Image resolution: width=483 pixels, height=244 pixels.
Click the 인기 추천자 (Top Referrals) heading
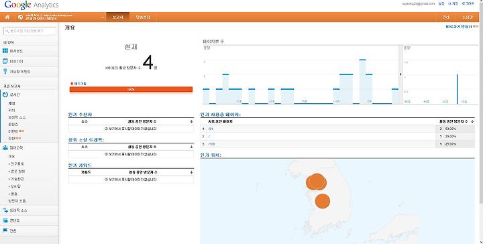pyautogui.click(x=80, y=115)
